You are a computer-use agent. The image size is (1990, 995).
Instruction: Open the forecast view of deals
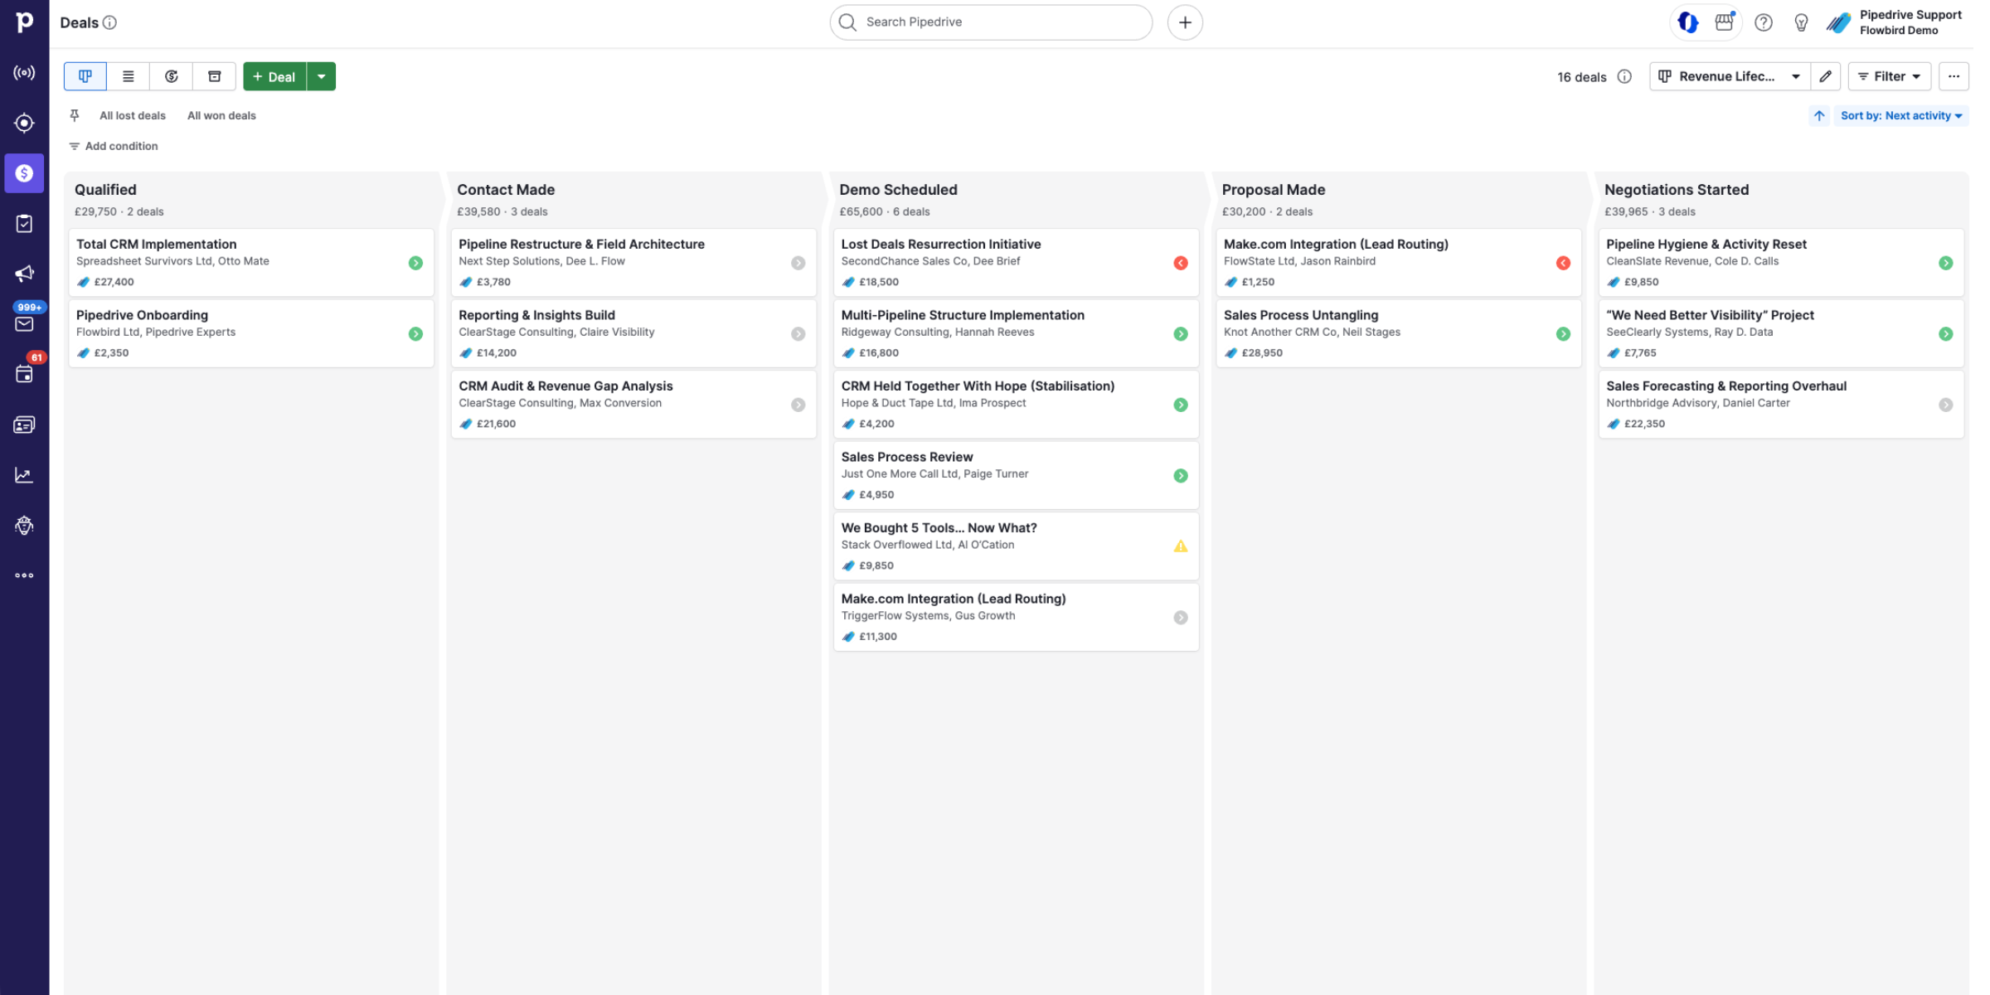(171, 75)
